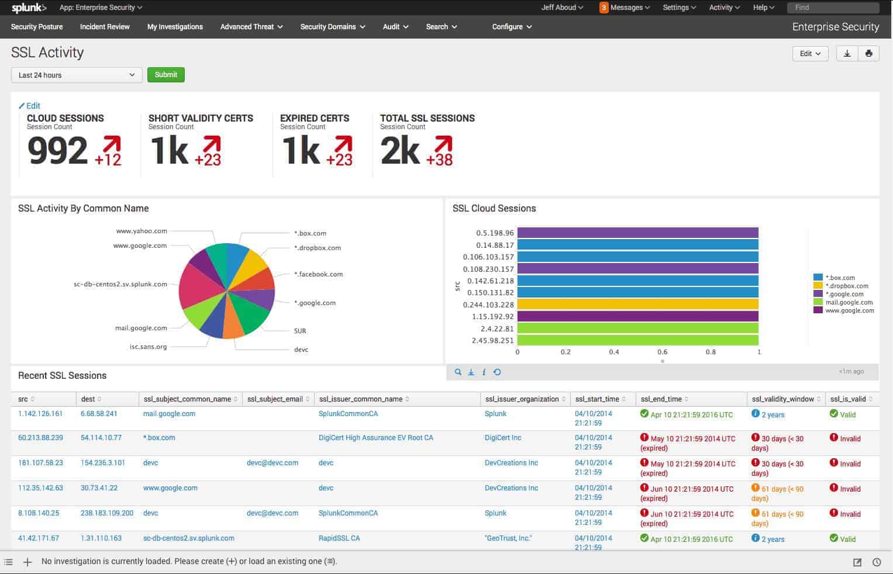The height and width of the screenshot is (574, 893).
Task: Open the investigation list icon in bottom bar
Action: click(8, 562)
